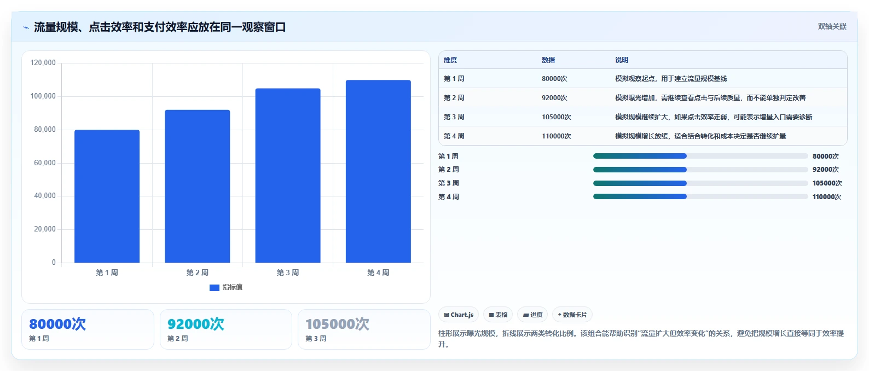Click the 数据 column header
The image size is (869, 371).
(548, 60)
